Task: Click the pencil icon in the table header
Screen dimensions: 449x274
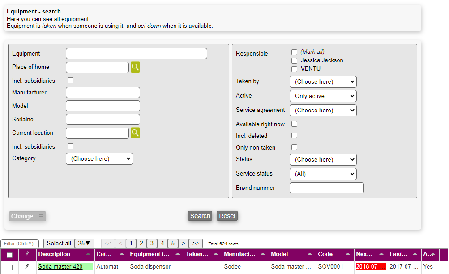Action: tap(27, 254)
